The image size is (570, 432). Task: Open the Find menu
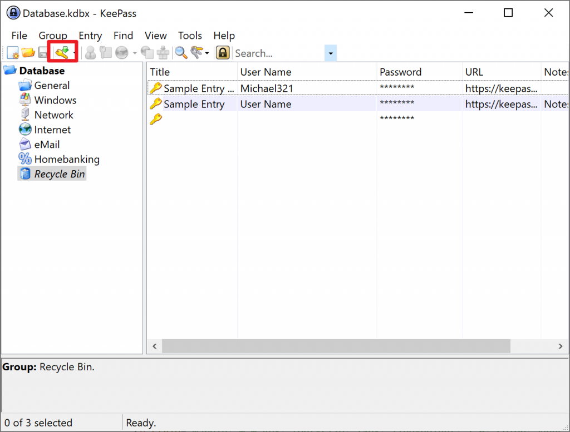[x=123, y=36]
